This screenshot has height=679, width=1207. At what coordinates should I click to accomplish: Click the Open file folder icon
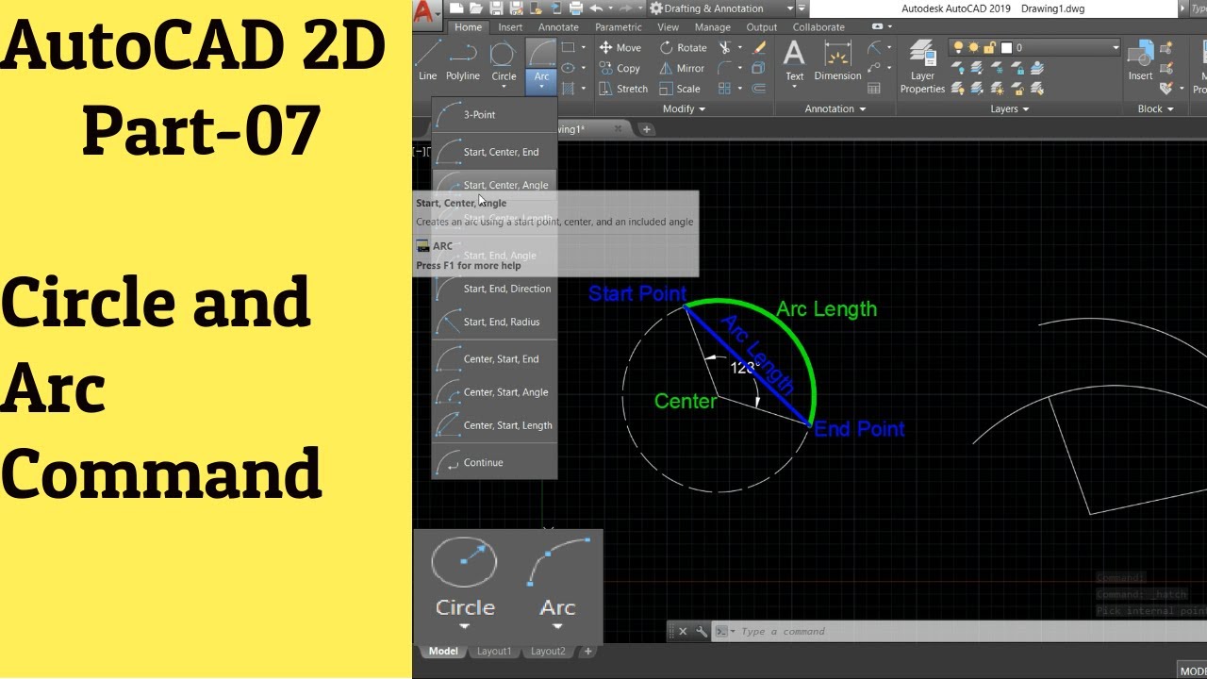(476, 8)
